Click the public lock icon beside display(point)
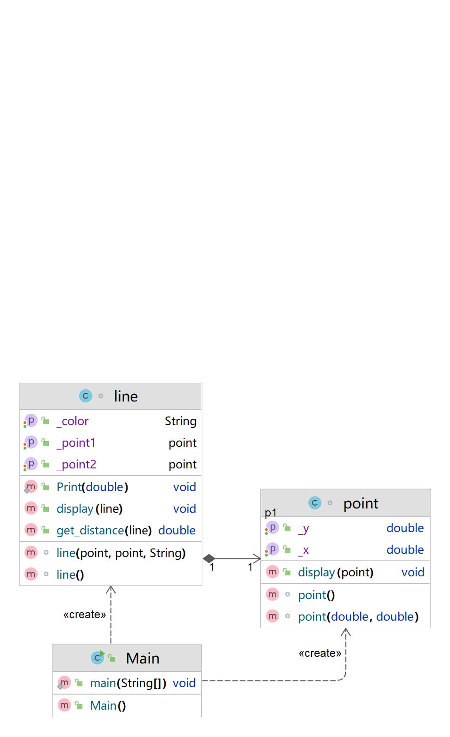The height and width of the screenshot is (737, 450). pos(287,572)
